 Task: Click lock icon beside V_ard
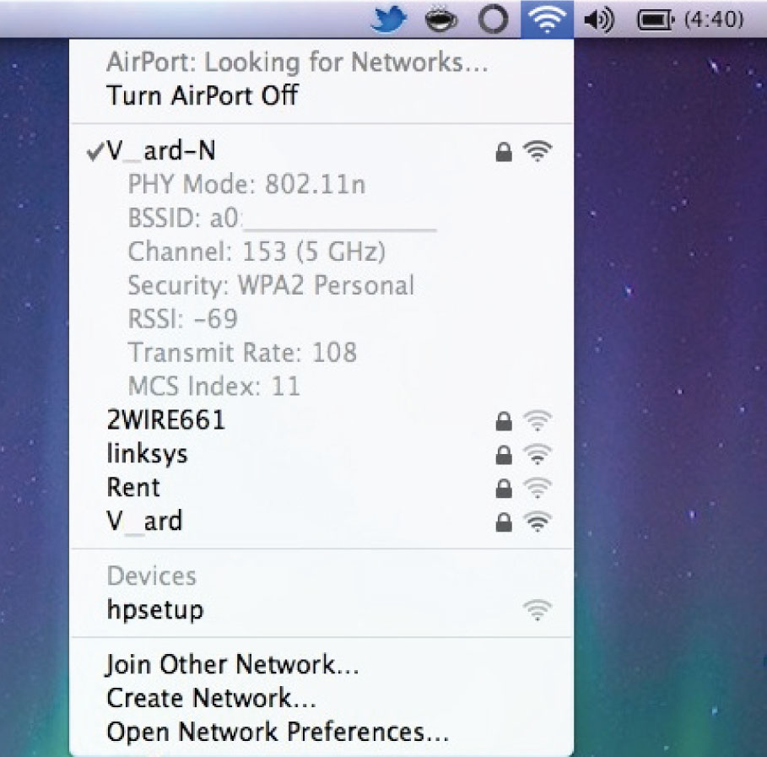[504, 522]
